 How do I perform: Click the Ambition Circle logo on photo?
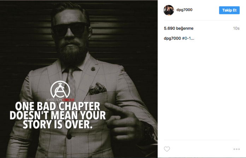(x=60, y=91)
